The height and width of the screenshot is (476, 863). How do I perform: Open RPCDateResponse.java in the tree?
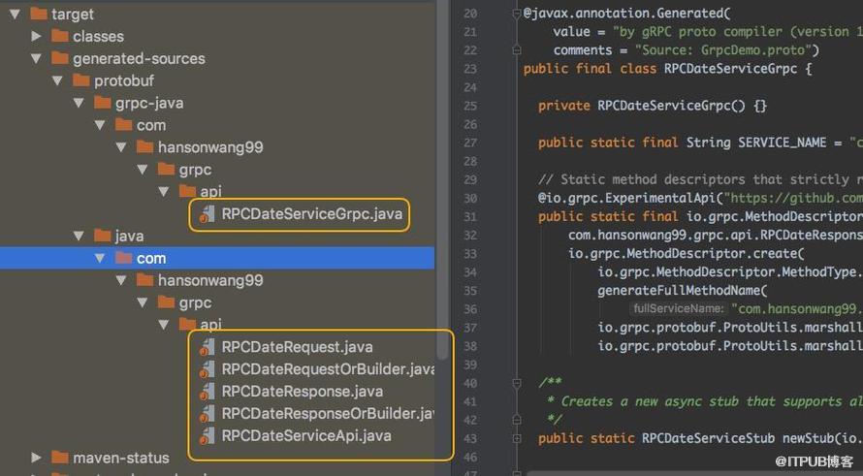(x=303, y=392)
